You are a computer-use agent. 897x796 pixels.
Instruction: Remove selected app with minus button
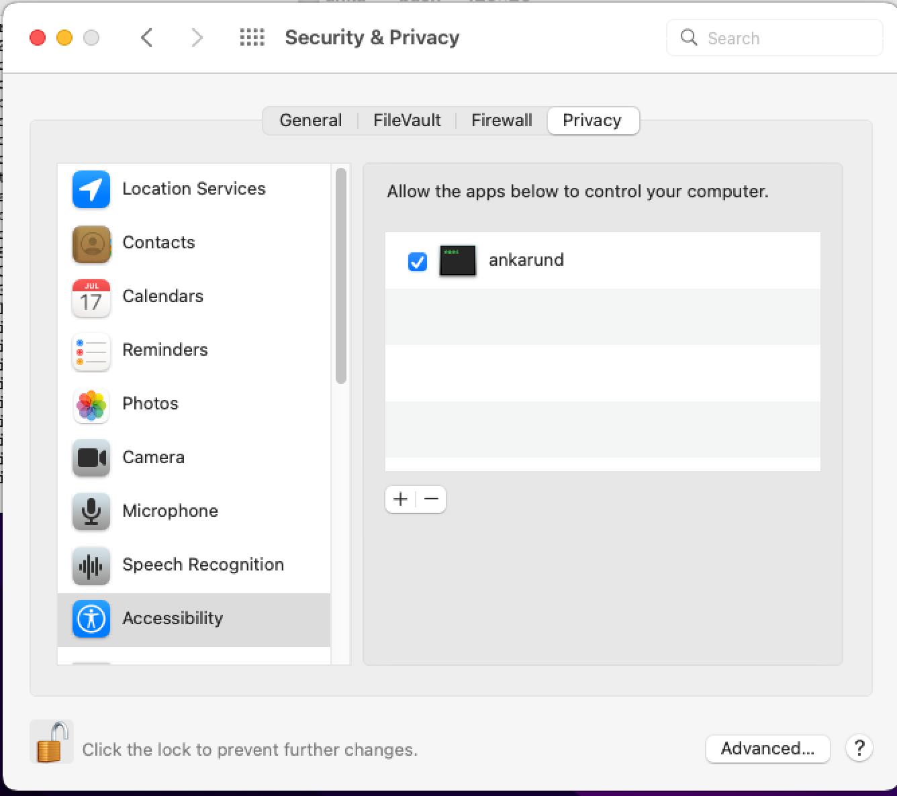coord(430,499)
